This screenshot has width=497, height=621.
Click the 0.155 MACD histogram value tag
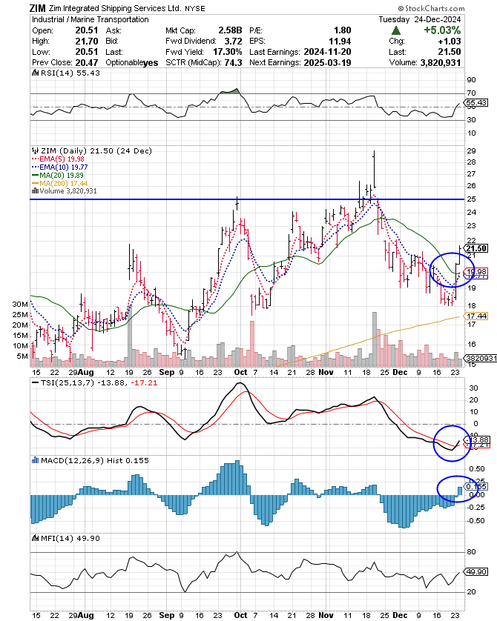pos(476,486)
